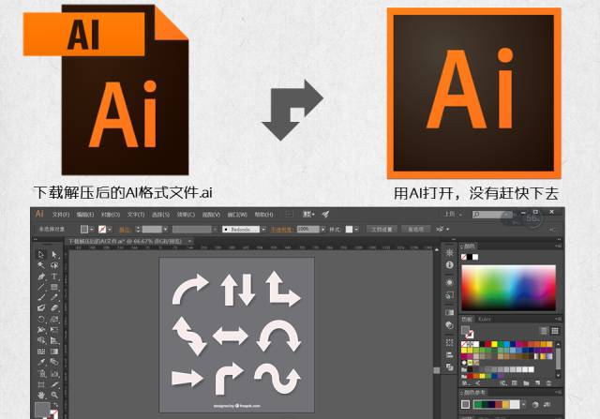Open the 选择(S) menu

coord(160,215)
